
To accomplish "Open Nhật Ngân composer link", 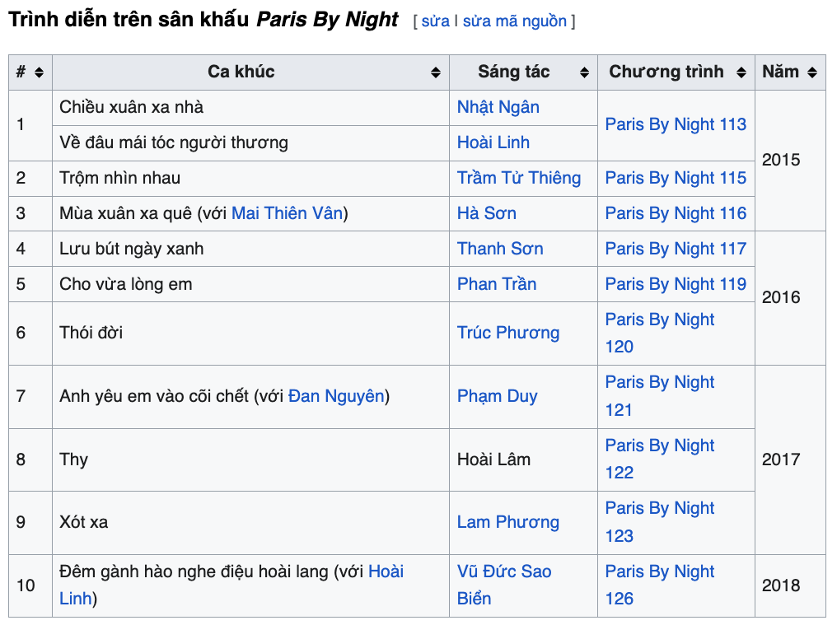I will click(x=498, y=107).
